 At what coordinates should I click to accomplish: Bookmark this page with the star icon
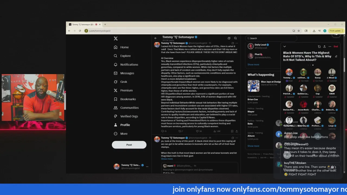[x=299, y=31]
